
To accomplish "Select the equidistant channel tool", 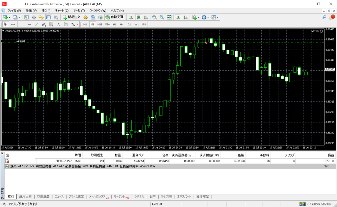I will (44, 24).
